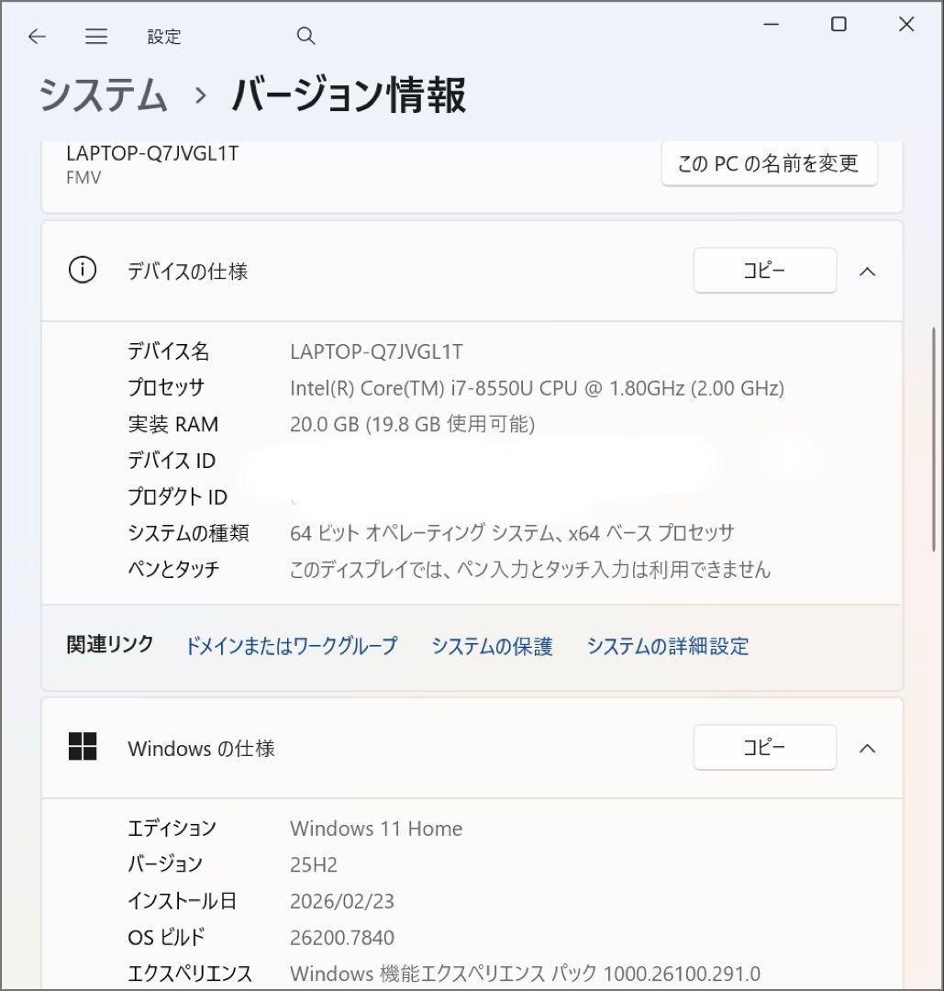Open the hamburger navigation menu
The image size is (944, 991).
pos(96,37)
